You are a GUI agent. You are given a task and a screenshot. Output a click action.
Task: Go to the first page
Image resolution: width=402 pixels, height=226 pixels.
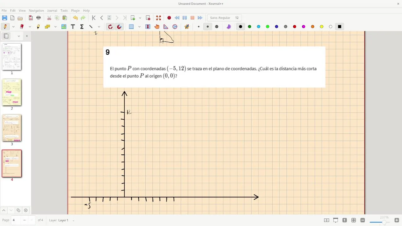point(94,18)
